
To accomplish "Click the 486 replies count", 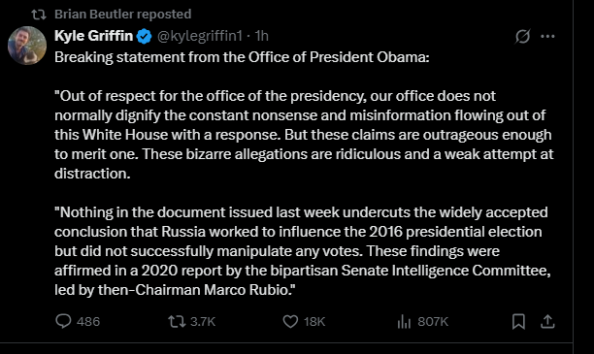I will [88, 322].
